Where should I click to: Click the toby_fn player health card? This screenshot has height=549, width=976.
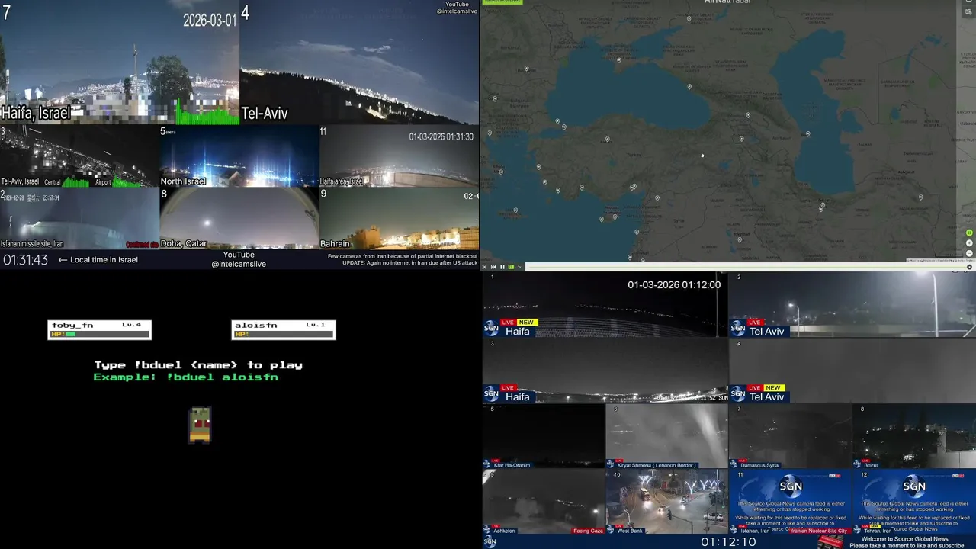[x=100, y=329]
